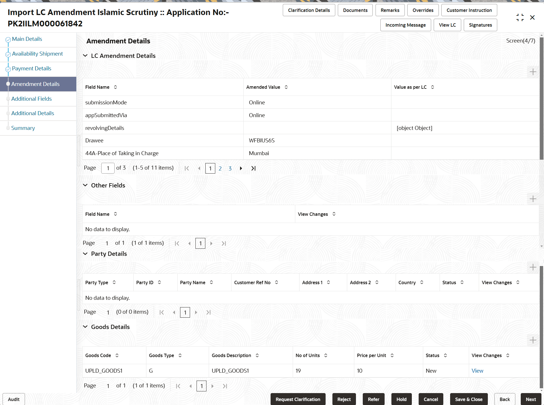Go to first page in Goods Details pagination

pos(178,386)
